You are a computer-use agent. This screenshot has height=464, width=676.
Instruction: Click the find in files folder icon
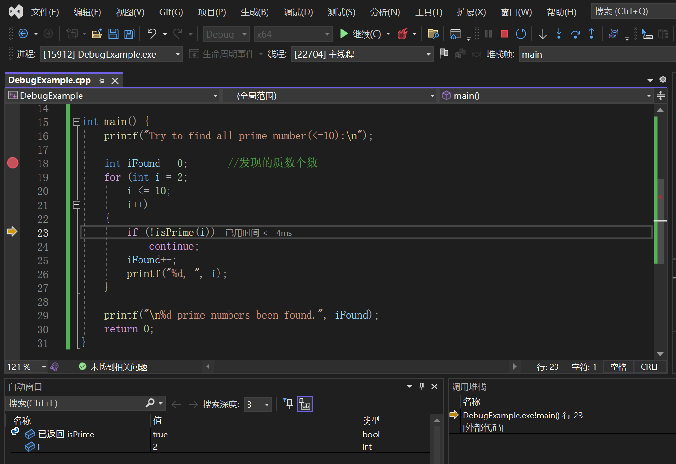433,34
